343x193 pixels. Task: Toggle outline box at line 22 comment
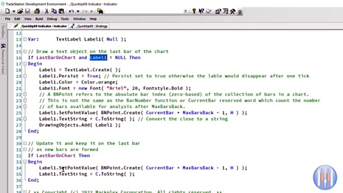25,94
